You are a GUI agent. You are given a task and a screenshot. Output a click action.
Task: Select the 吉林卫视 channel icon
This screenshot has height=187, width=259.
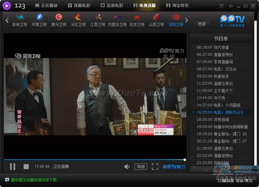click(x=20, y=17)
